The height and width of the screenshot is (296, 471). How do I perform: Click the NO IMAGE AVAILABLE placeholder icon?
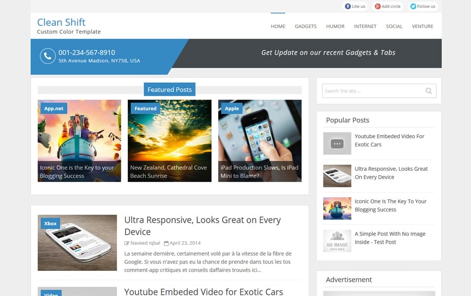click(337, 241)
